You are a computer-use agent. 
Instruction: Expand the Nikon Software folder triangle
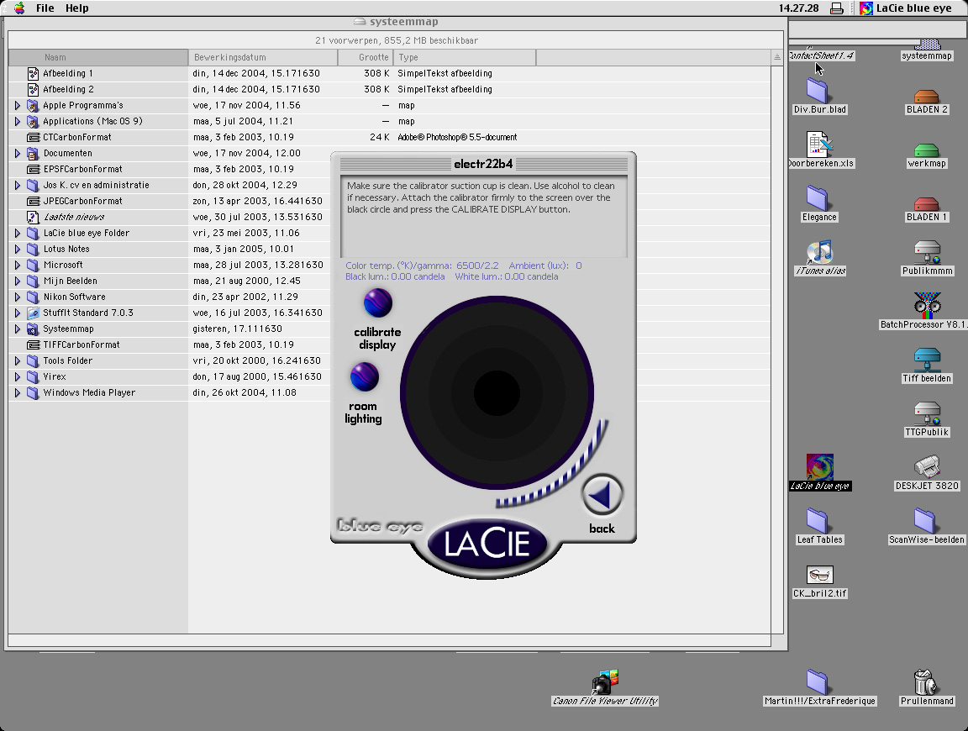(x=18, y=297)
